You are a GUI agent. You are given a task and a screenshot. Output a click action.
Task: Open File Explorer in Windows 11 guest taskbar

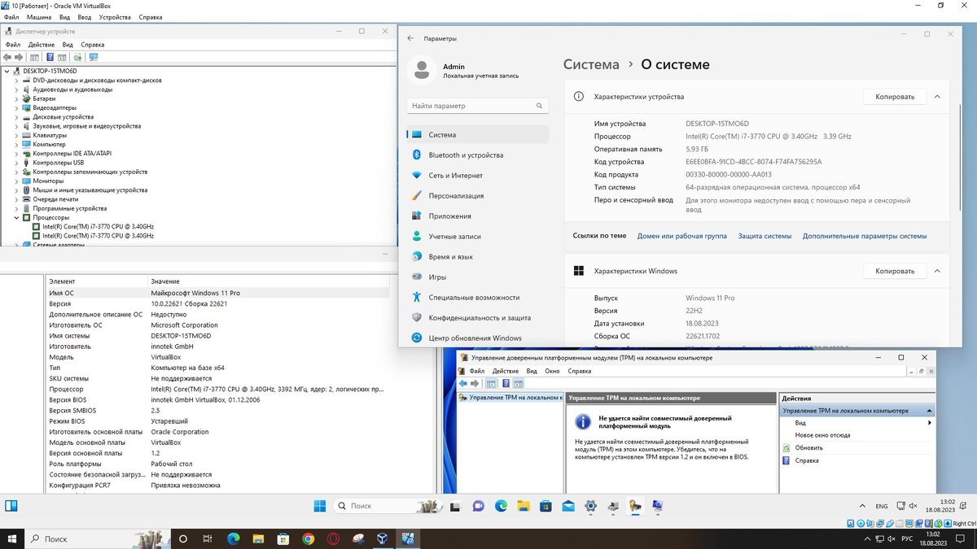click(524, 506)
